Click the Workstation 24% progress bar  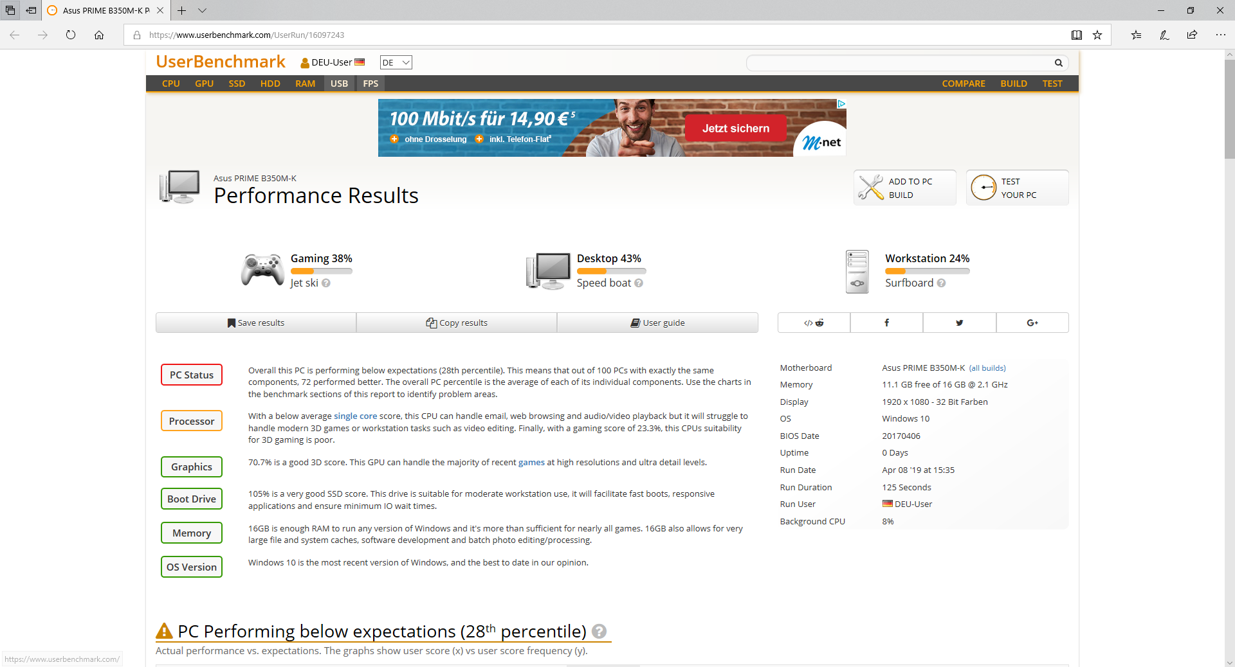coord(928,271)
